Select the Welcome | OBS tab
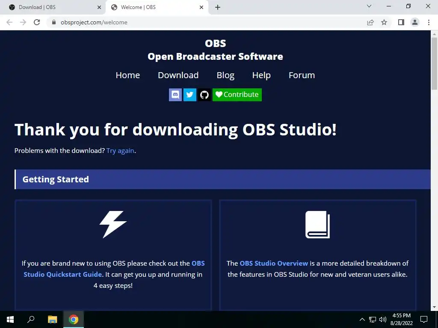The width and height of the screenshot is (438, 328). coord(157,7)
